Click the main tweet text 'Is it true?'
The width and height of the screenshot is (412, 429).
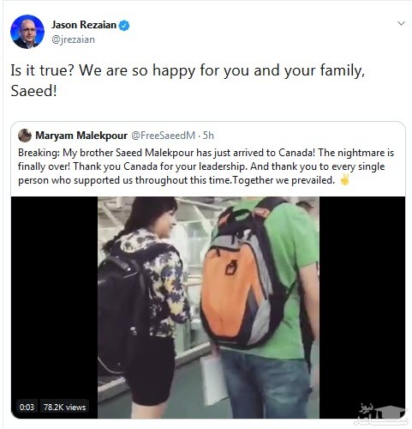pyautogui.click(x=43, y=70)
